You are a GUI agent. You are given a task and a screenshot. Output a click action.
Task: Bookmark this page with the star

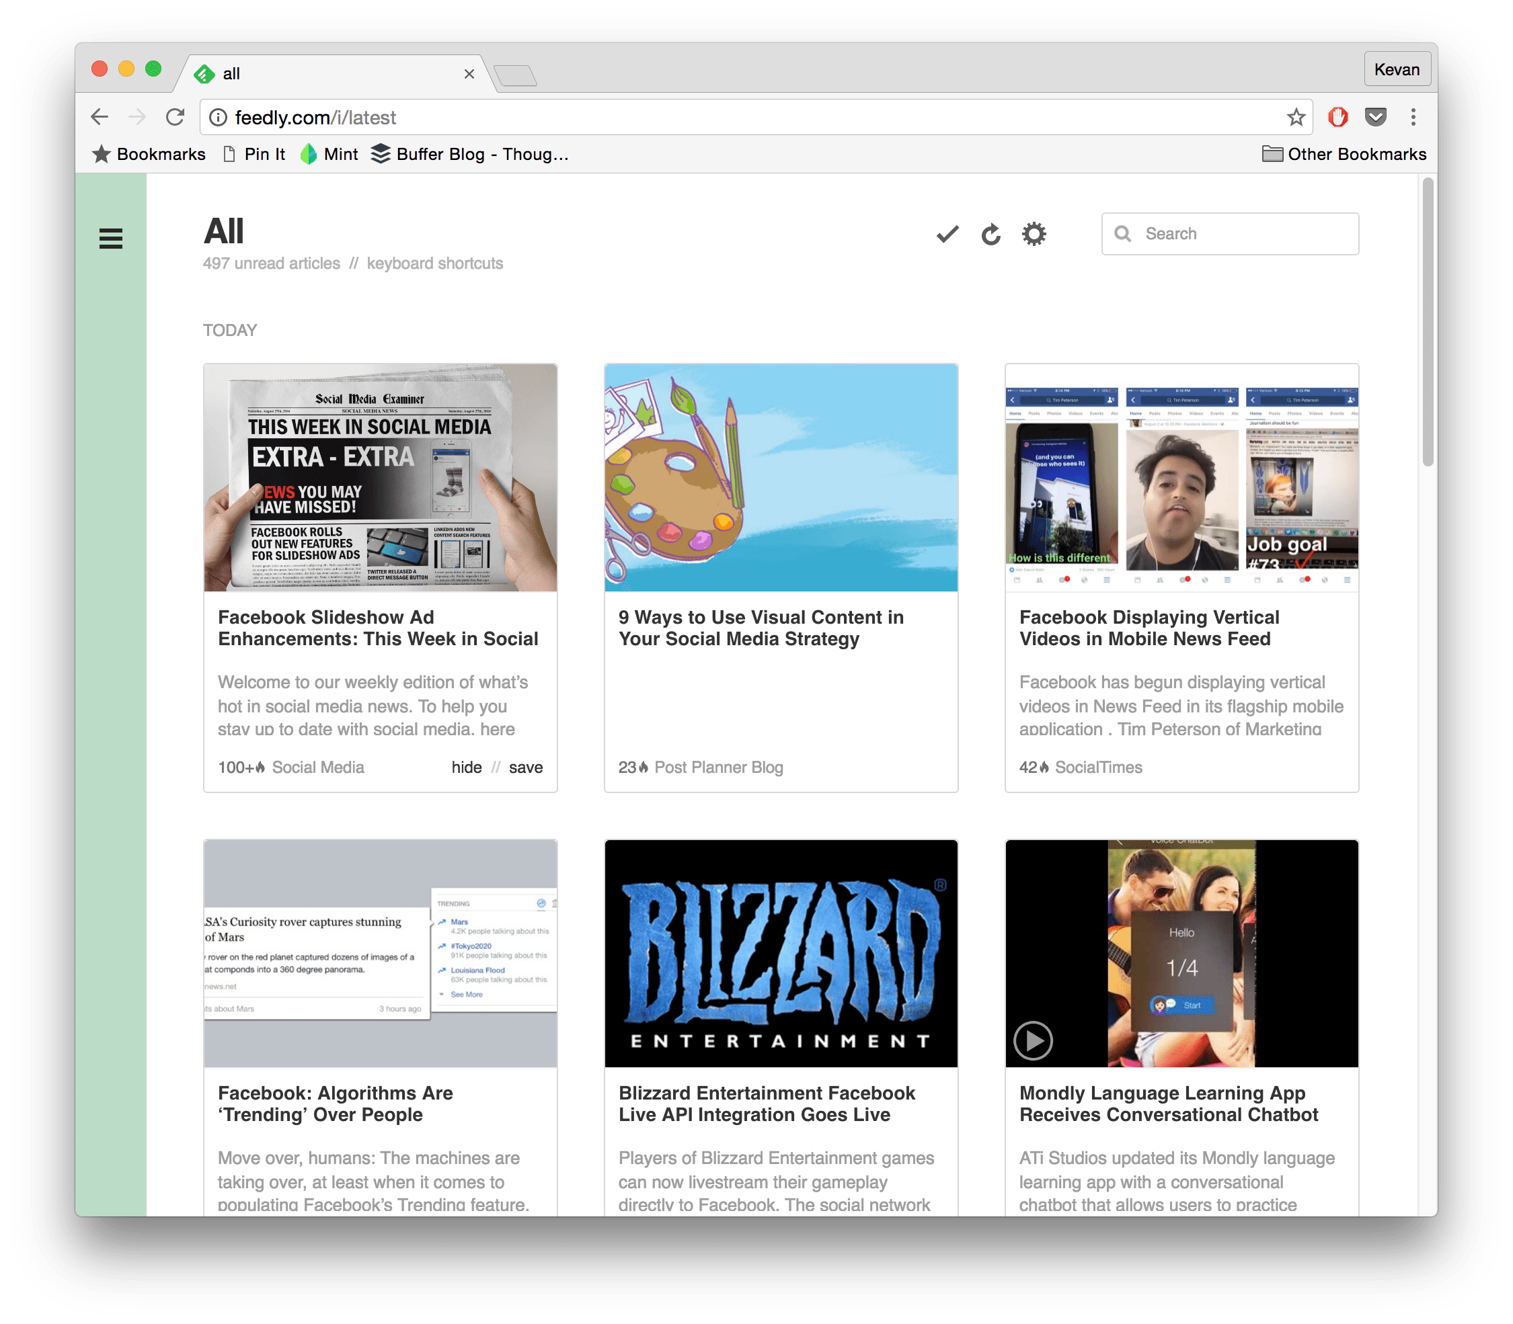pyautogui.click(x=1296, y=117)
